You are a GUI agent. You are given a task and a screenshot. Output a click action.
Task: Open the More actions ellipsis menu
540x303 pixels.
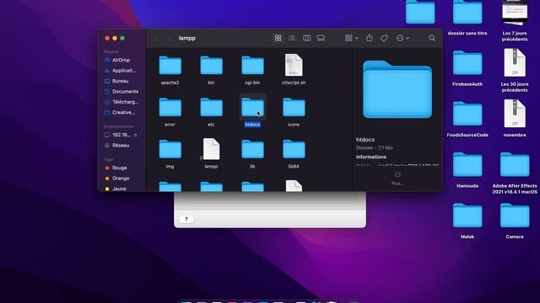[x=402, y=38]
